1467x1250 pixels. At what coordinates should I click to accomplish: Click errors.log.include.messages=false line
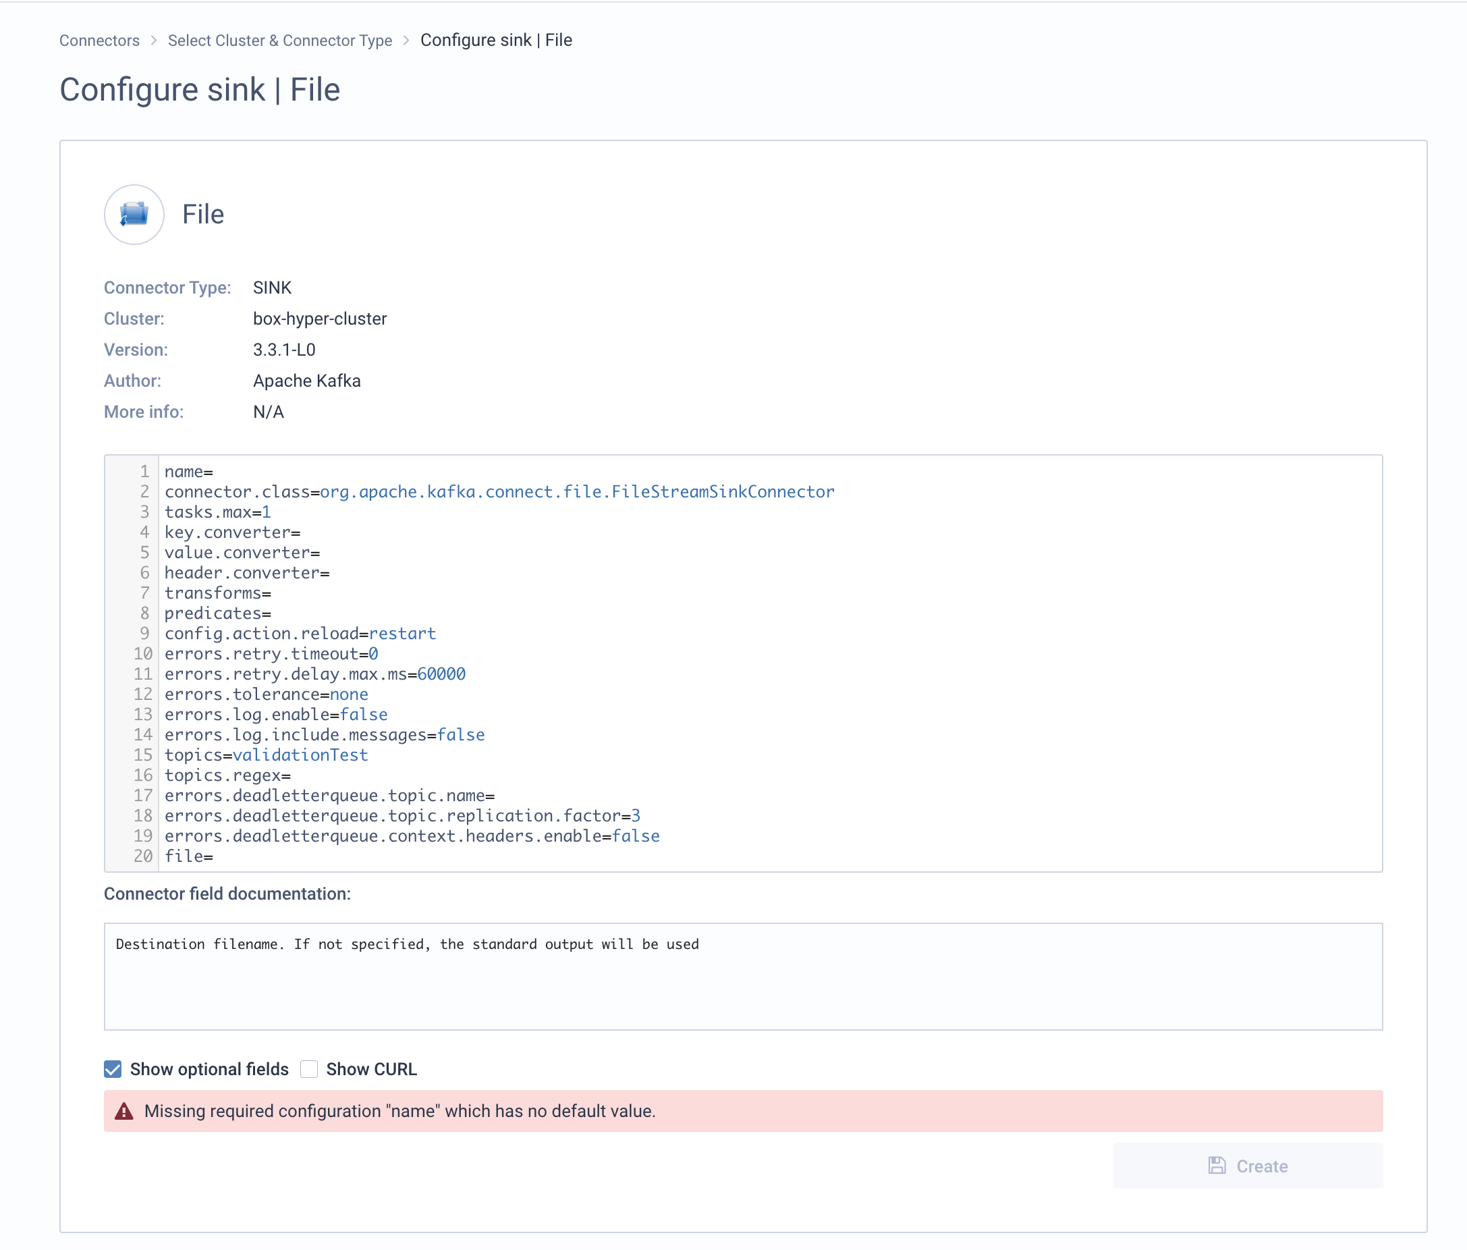tap(325, 734)
